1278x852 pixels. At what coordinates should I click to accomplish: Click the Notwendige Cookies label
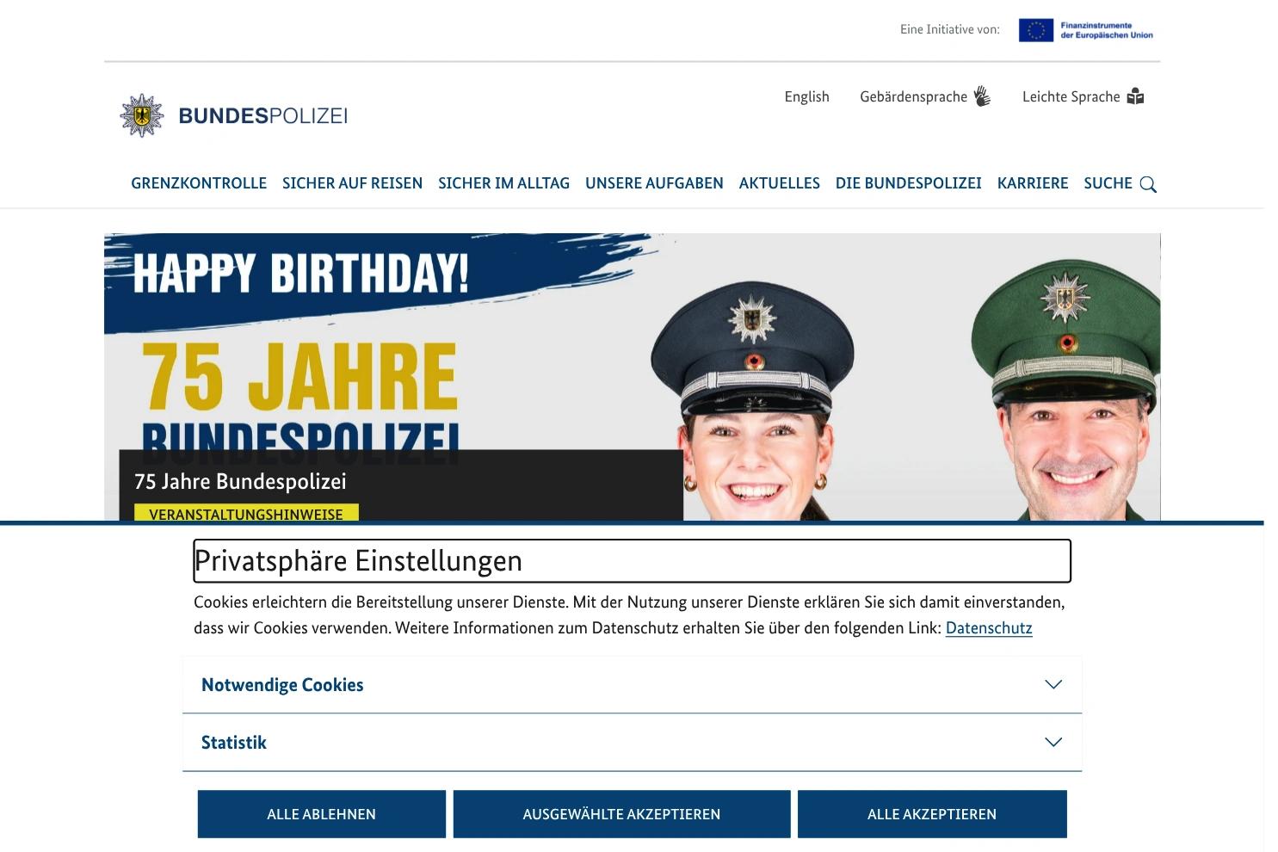click(x=282, y=685)
